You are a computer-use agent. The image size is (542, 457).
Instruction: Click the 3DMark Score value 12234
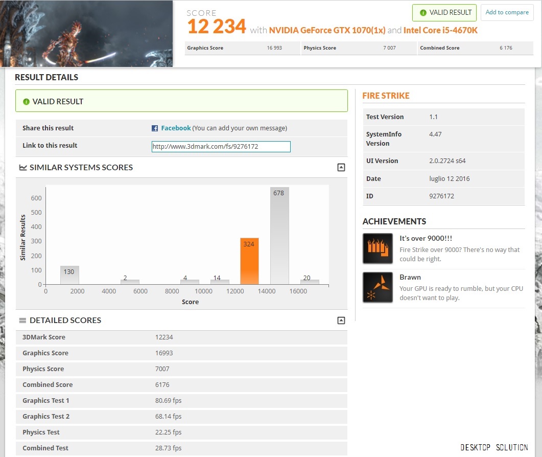(x=164, y=337)
